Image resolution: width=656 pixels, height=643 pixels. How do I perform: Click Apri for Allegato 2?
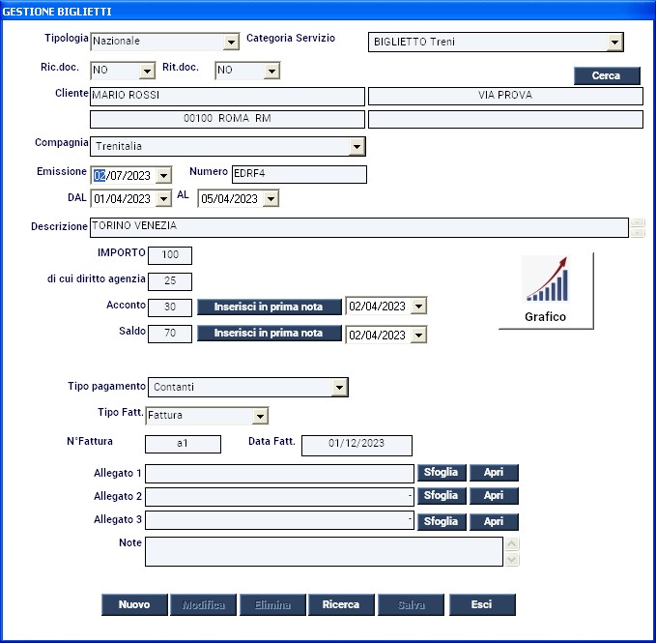(x=494, y=496)
